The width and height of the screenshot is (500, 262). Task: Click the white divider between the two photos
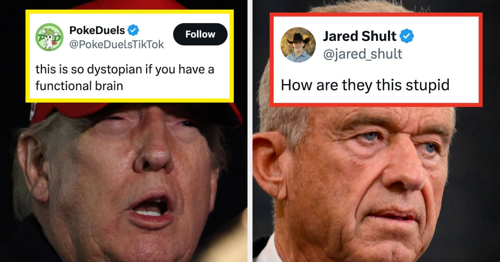[250, 131]
